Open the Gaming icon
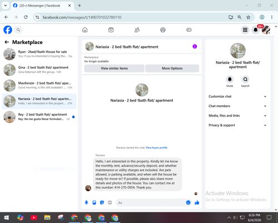 (189, 30)
